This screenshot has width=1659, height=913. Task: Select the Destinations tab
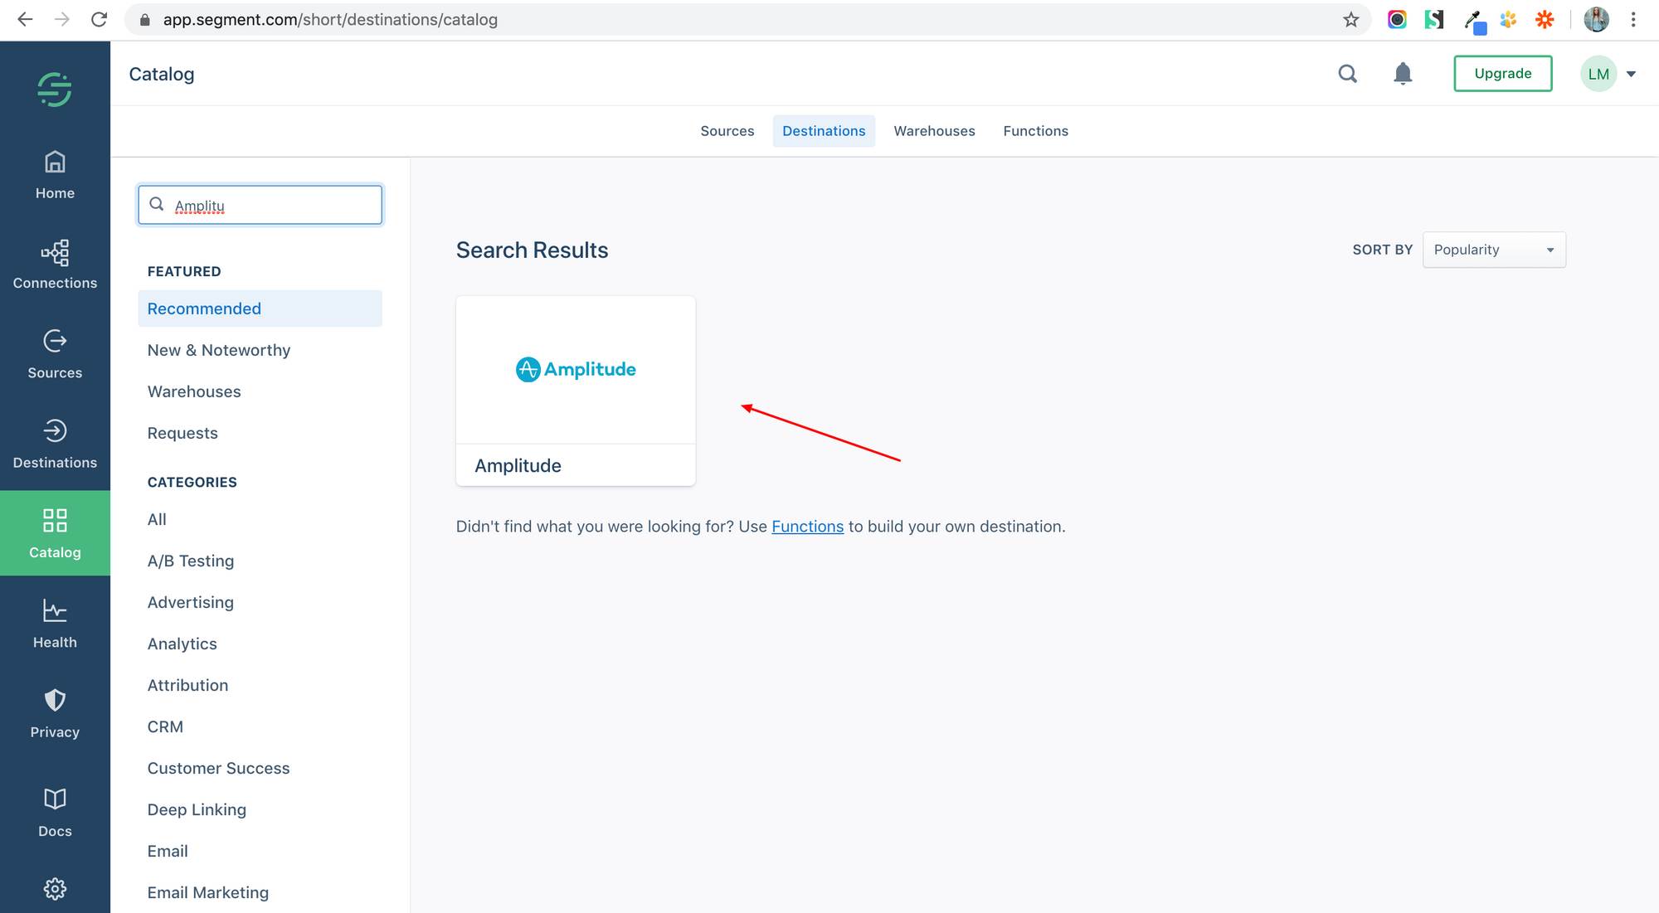pos(824,130)
